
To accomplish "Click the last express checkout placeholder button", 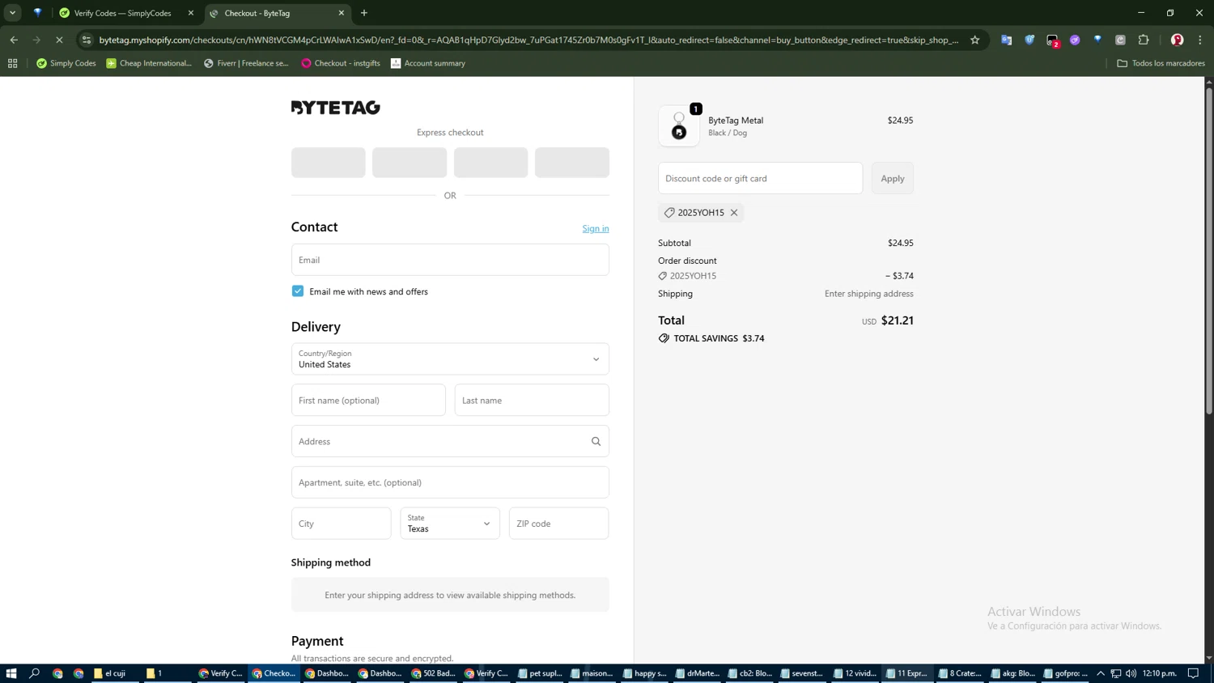I will click(572, 163).
